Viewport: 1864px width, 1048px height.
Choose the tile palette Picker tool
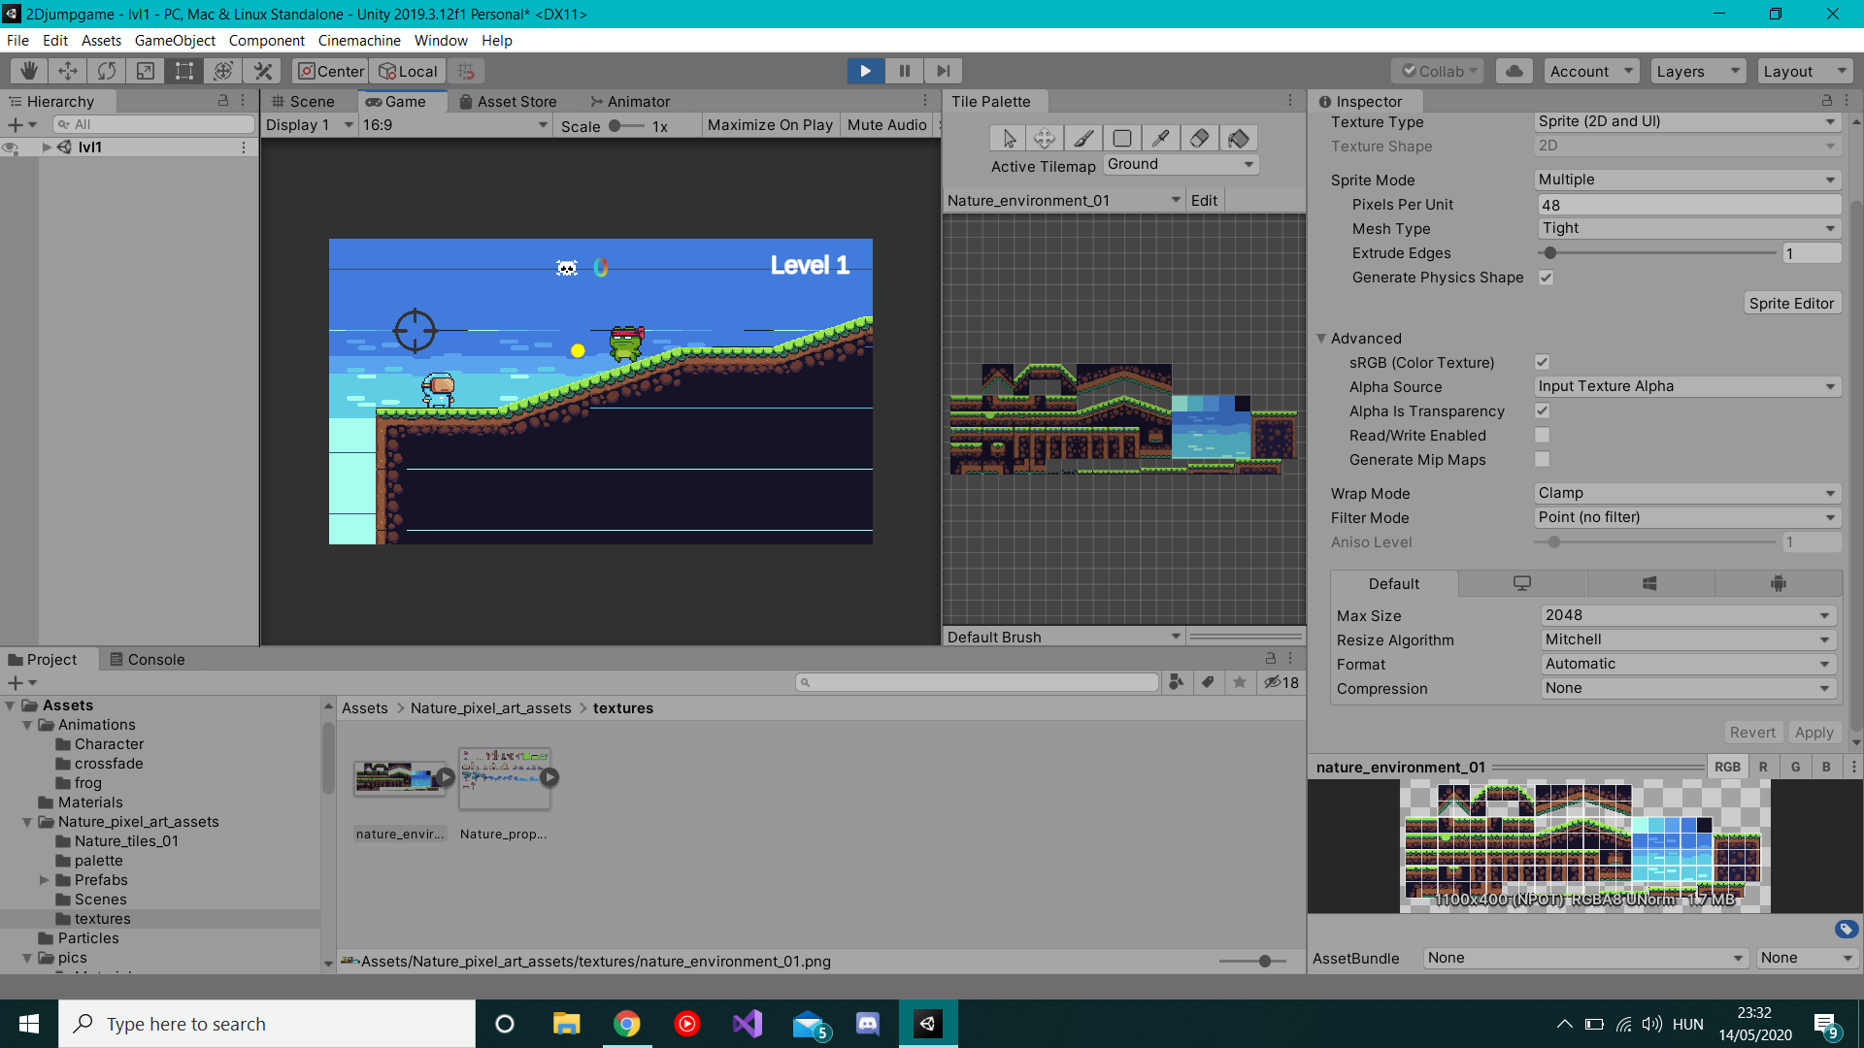(1161, 139)
